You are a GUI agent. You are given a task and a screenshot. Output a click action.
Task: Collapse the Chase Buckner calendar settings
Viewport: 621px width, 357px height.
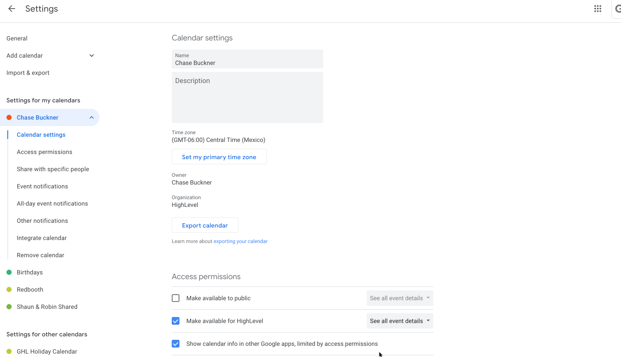point(91,117)
